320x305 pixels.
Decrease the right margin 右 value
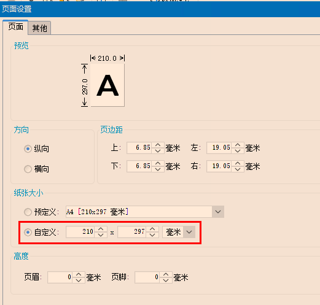(x=238, y=169)
